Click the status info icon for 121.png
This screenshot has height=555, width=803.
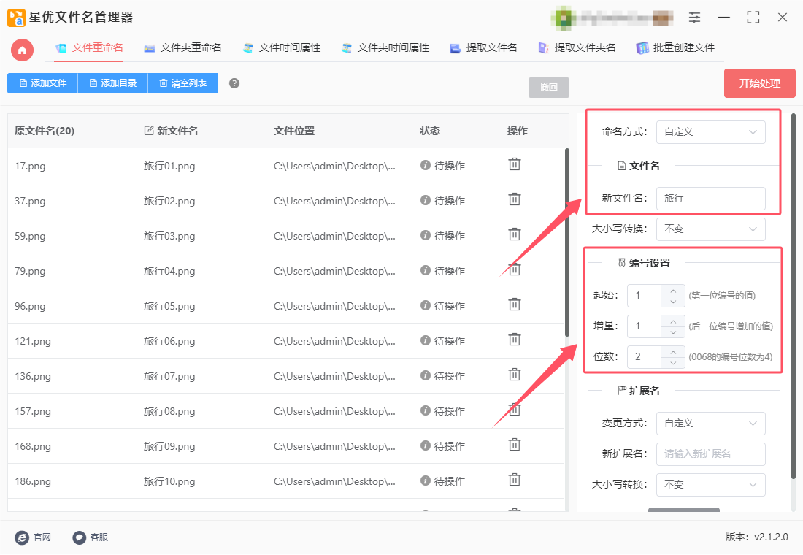click(x=425, y=340)
